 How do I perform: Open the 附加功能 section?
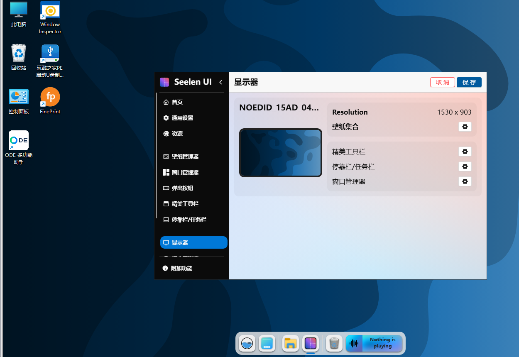pos(182,268)
